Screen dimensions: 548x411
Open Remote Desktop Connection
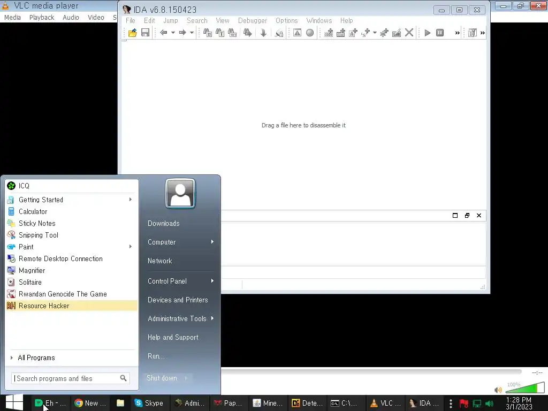pyautogui.click(x=72, y=258)
